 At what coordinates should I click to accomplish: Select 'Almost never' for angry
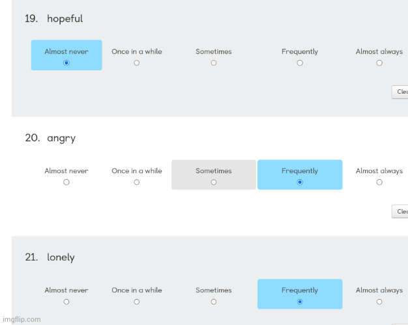(66, 182)
